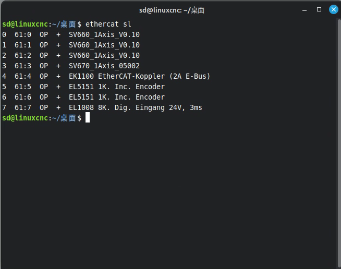This screenshot has width=341, height=269.
Task: Click the EK1100 EtherCAT-Koppler line
Action: pyautogui.click(x=139, y=76)
